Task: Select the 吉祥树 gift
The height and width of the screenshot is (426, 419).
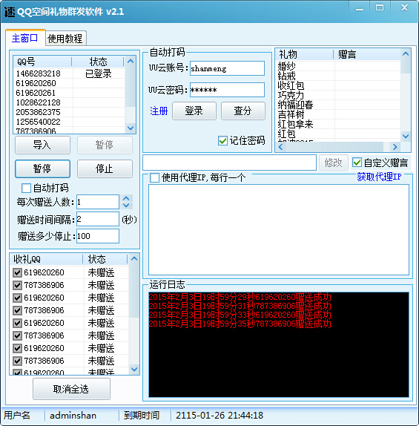Action: (x=291, y=114)
